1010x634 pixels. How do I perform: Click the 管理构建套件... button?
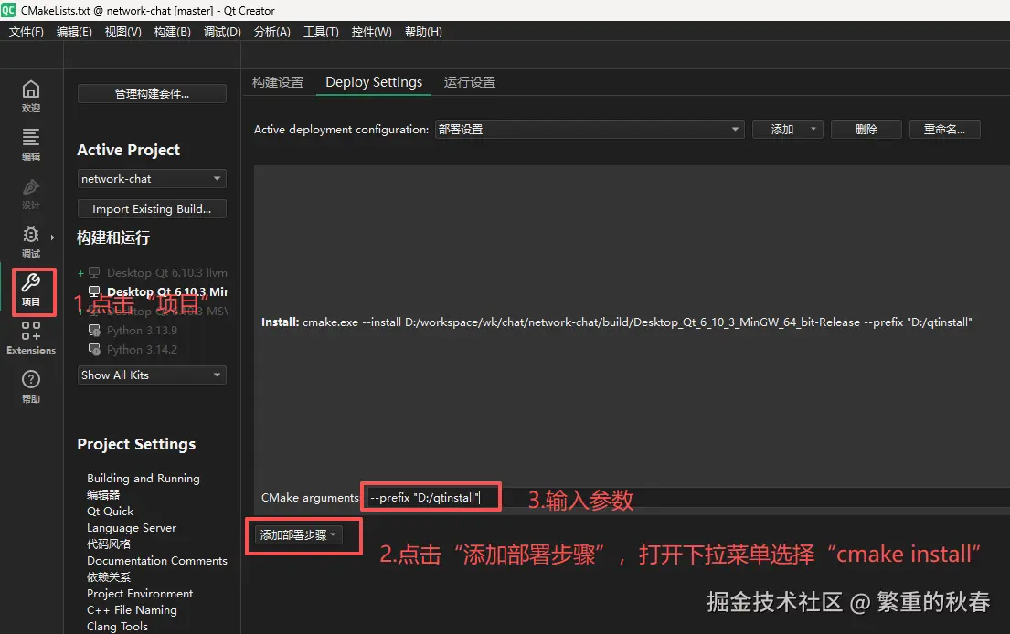[152, 94]
